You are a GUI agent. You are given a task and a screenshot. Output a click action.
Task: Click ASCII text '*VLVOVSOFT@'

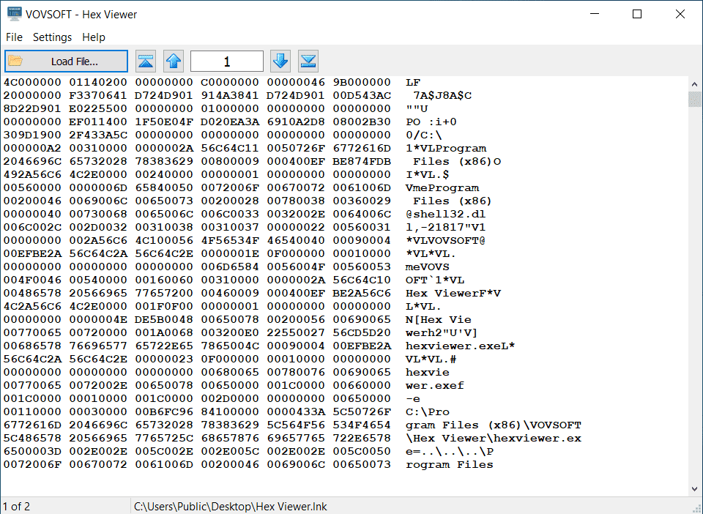446,240
